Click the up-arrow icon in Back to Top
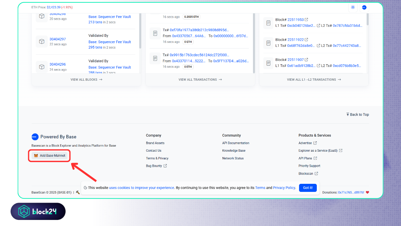 point(348,115)
